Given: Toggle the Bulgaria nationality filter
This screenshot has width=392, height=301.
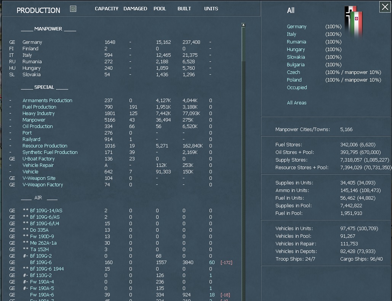Looking at the screenshot, I should [x=296, y=64].
